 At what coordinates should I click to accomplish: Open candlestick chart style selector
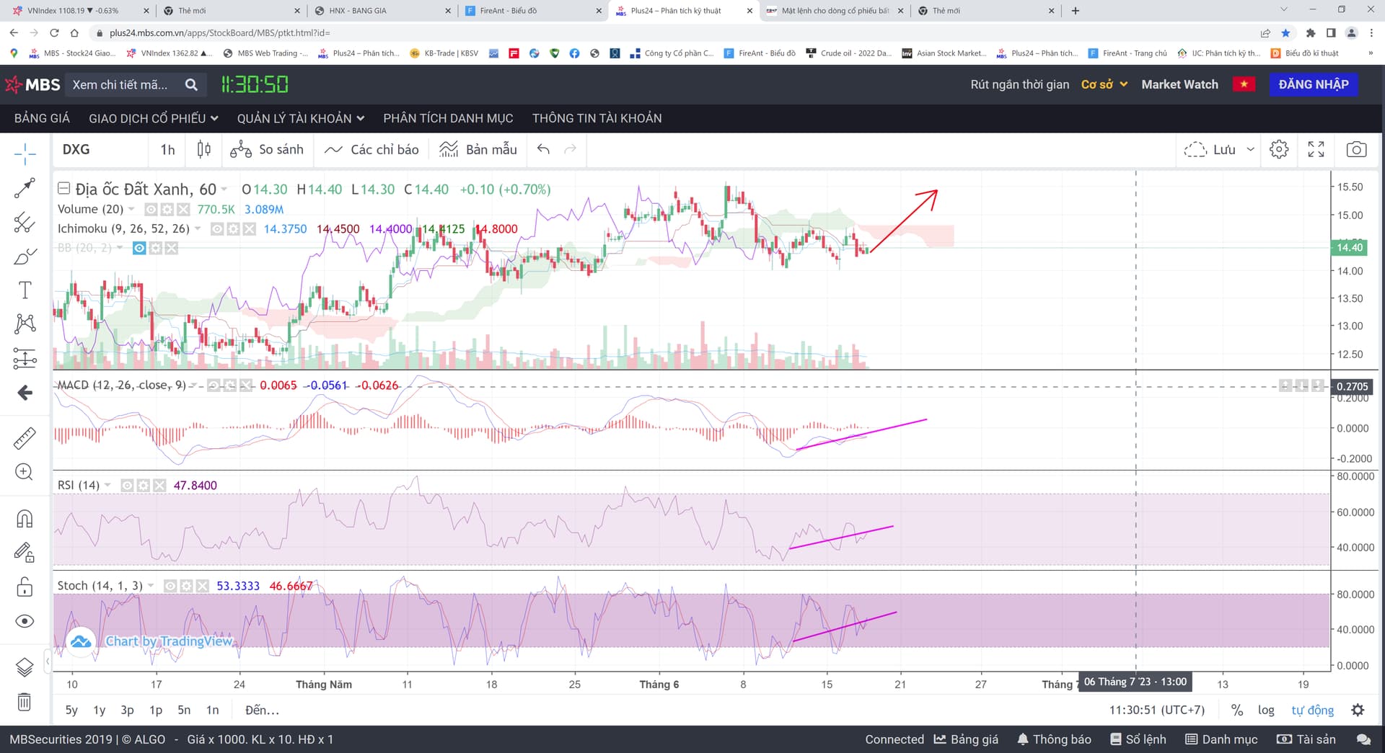pyautogui.click(x=204, y=149)
